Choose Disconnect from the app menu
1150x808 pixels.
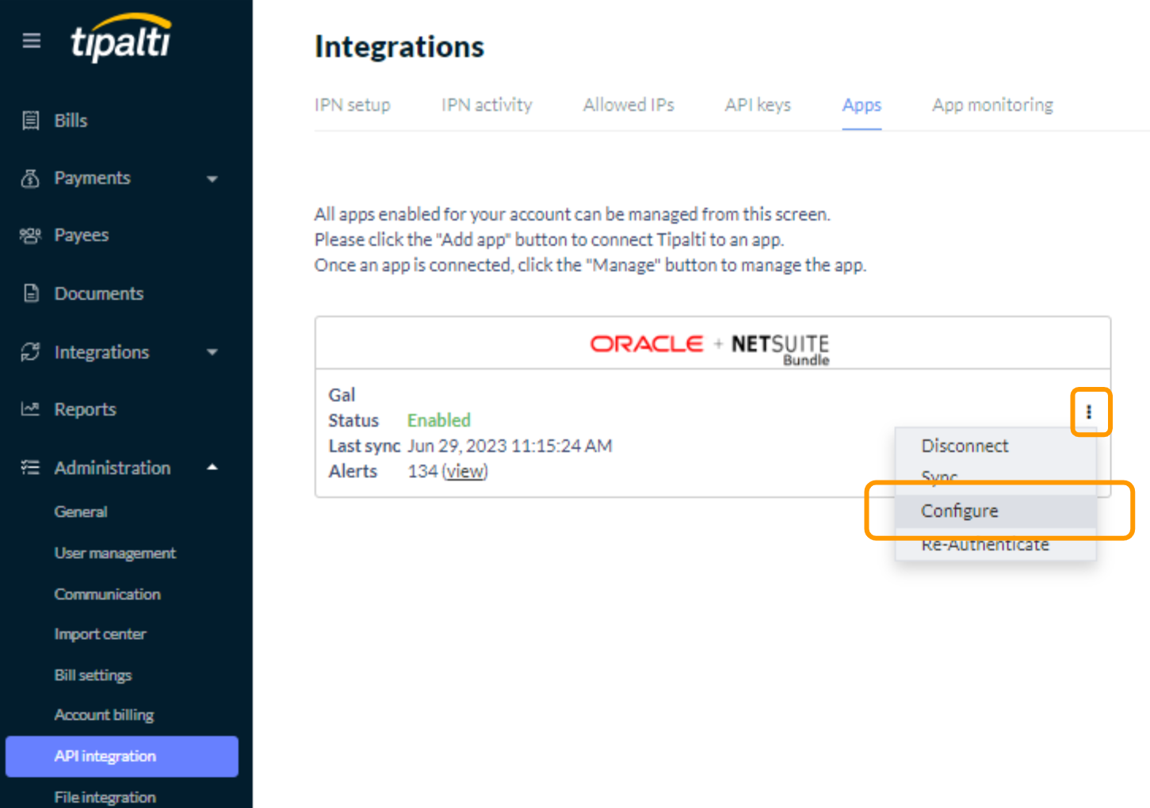[x=995, y=446]
